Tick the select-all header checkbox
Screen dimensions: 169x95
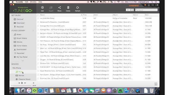(x=38, y=15)
